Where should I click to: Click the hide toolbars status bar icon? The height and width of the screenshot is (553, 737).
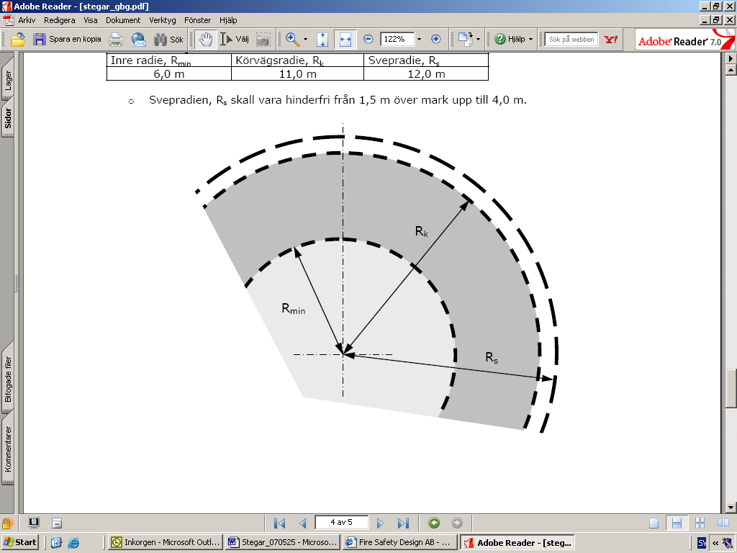point(57,523)
